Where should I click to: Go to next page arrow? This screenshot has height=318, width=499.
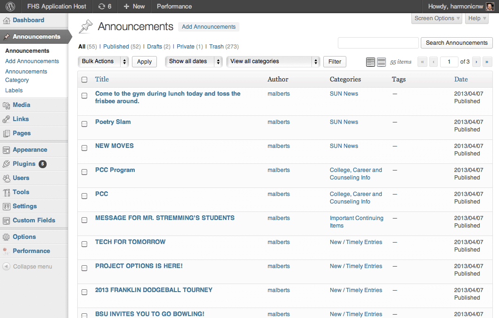coord(476,62)
